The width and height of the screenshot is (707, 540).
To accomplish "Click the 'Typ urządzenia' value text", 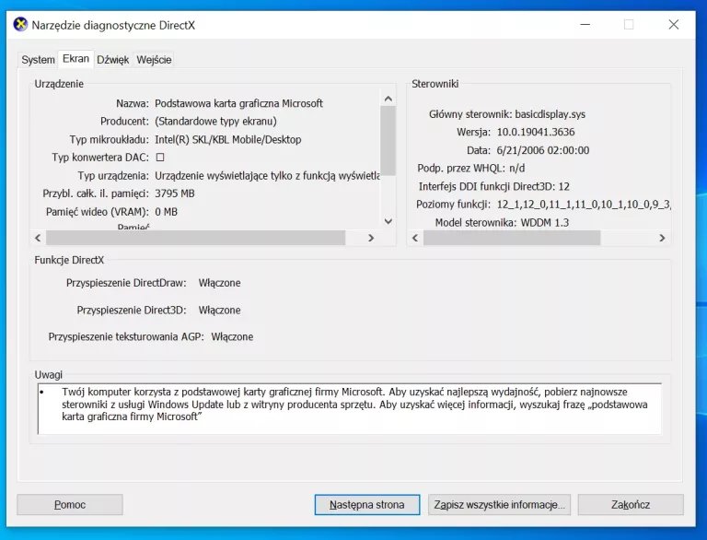I will [x=267, y=176].
